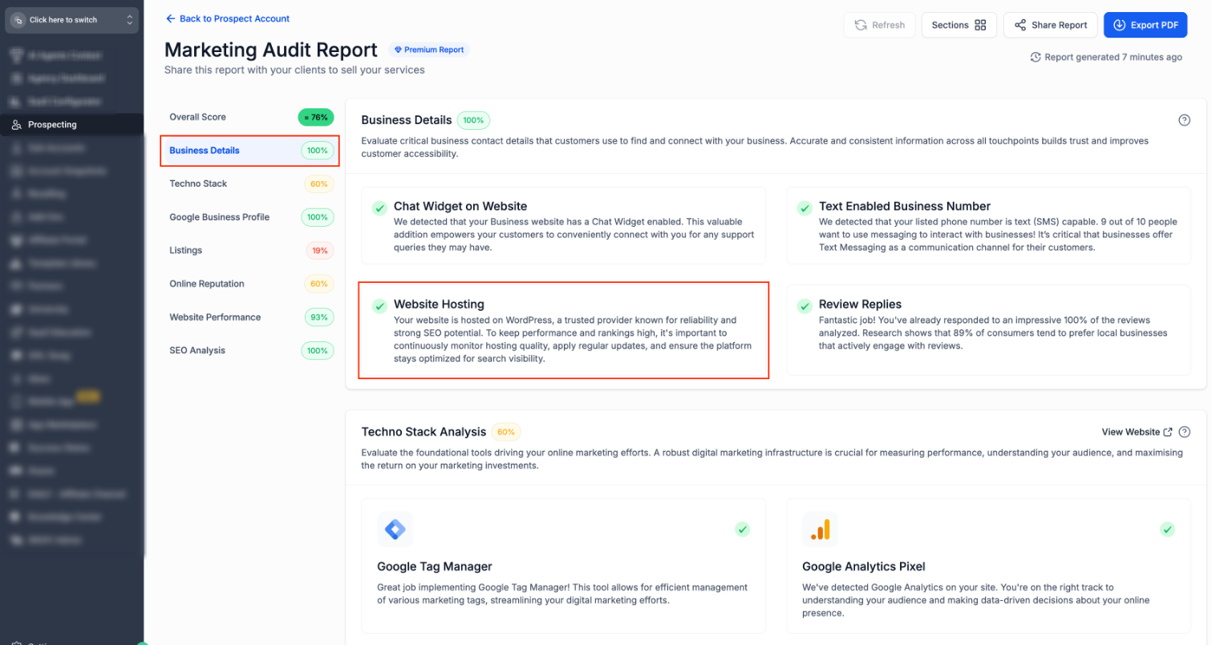1212x645 pixels.
Task: Click the Techno Stack Analysis heading
Action: [424, 432]
